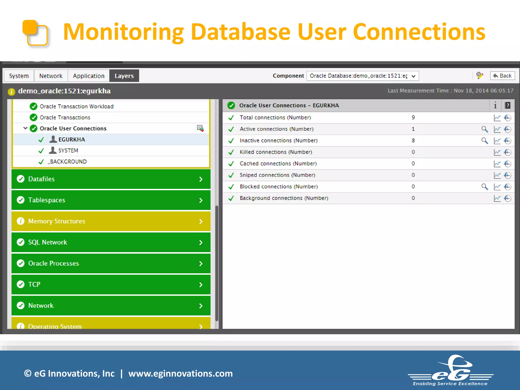Click magnifier for Blocked connections
Viewport: 520px width, 390px height.
click(x=484, y=187)
